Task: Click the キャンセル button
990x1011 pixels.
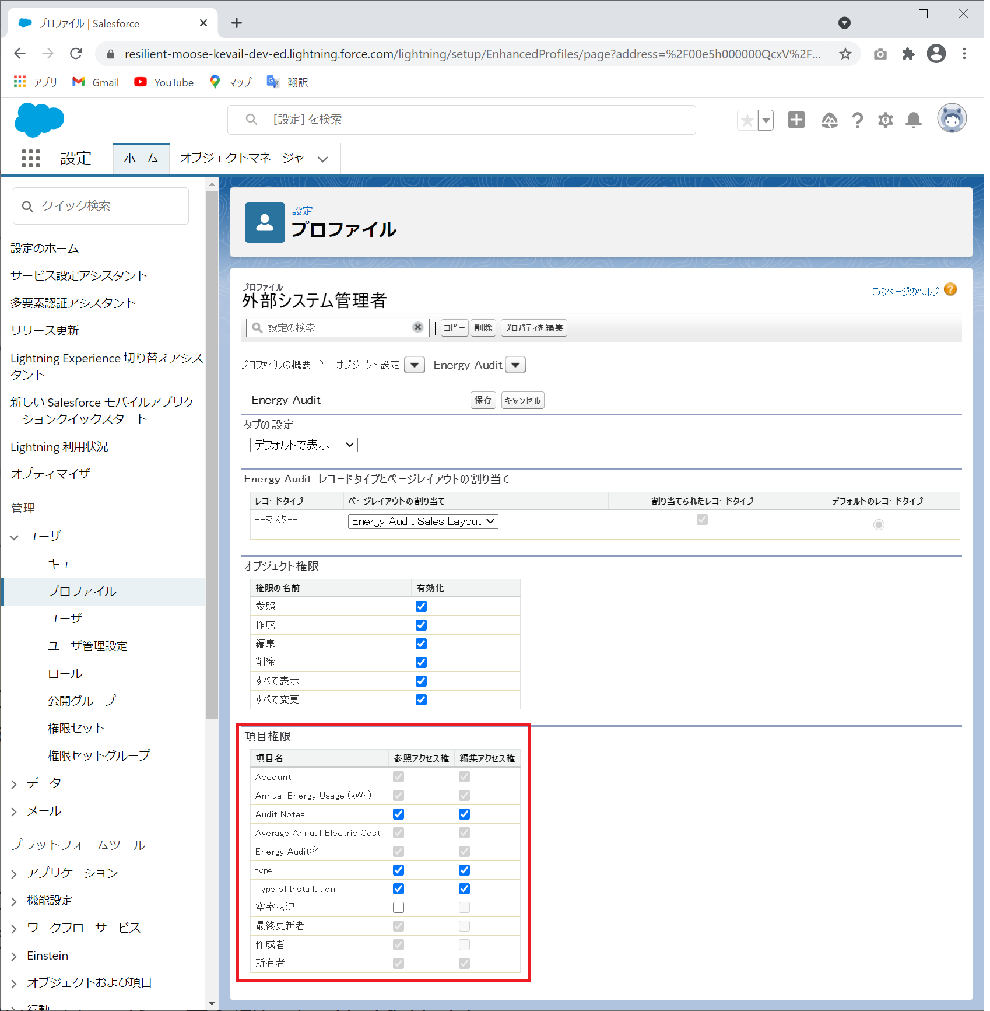Action: (522, 400)
